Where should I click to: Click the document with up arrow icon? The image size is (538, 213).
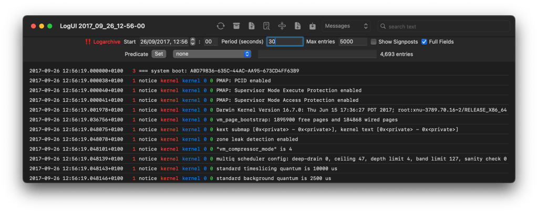252,26
